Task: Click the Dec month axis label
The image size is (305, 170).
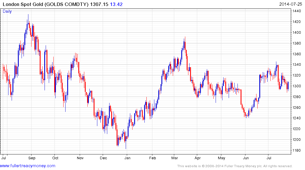Action: tap(104, 158)
